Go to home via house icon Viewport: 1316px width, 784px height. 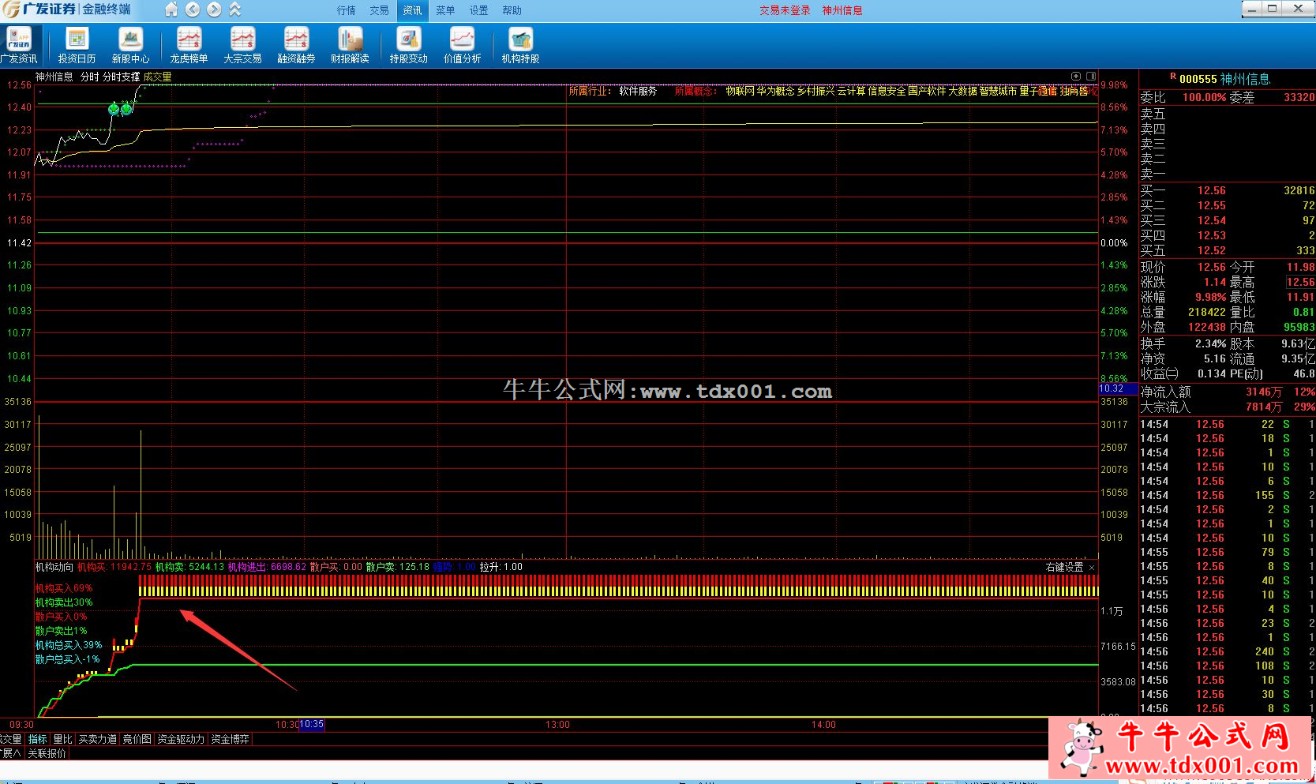coord(171,9)
